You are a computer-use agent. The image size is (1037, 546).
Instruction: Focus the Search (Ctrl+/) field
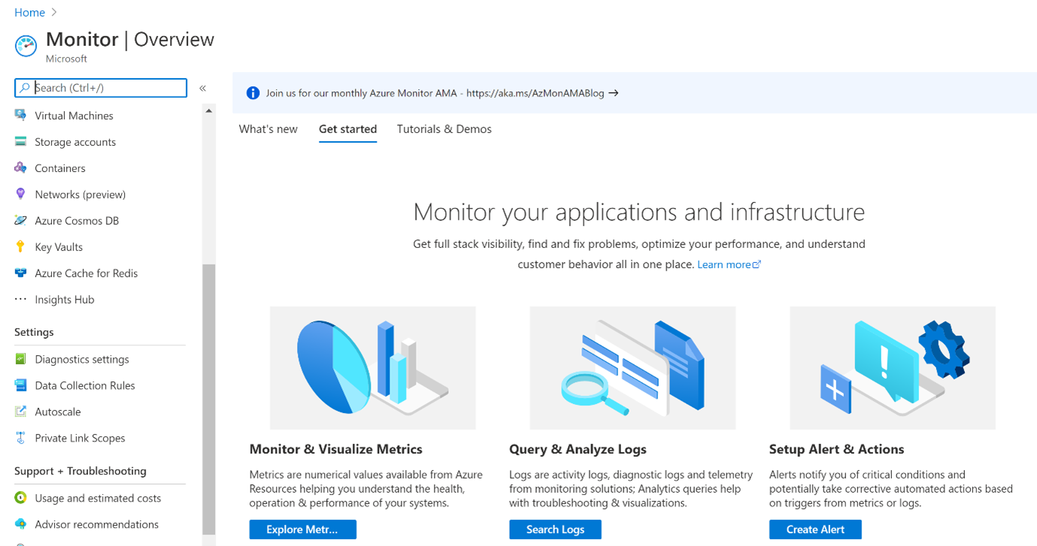(x=101, y=88)
